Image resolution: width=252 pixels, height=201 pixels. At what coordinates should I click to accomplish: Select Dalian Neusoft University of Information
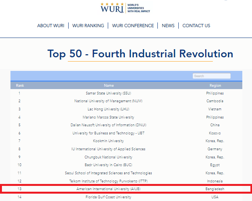point(109,125)
